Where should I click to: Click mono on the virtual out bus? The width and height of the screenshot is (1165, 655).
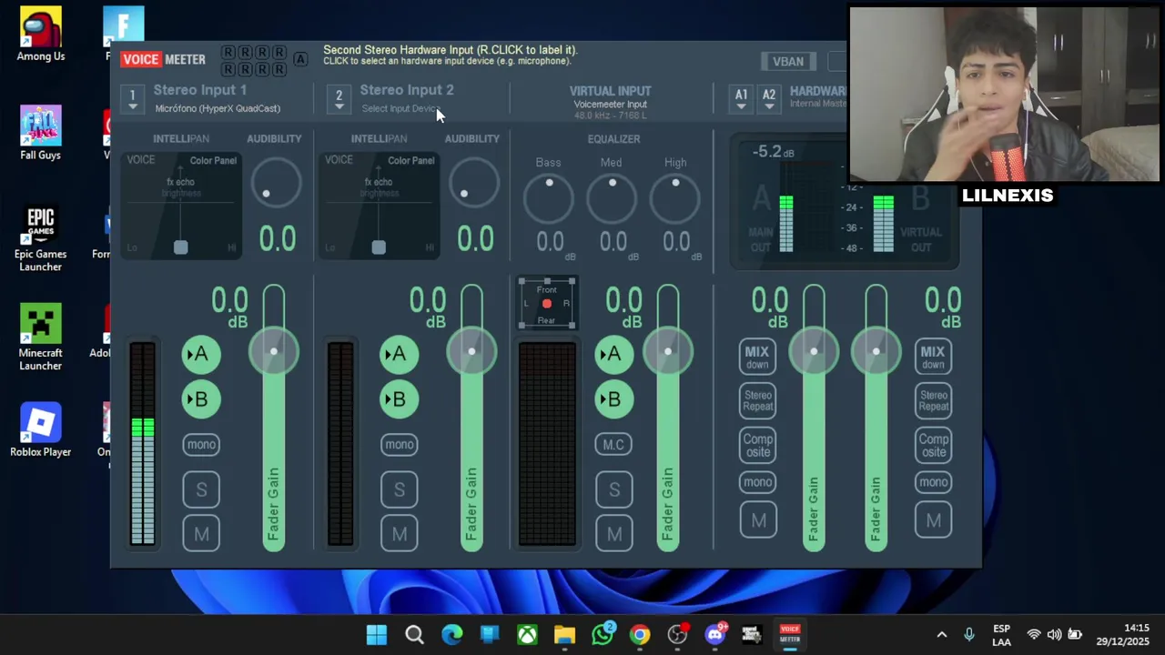pos(933,482)
